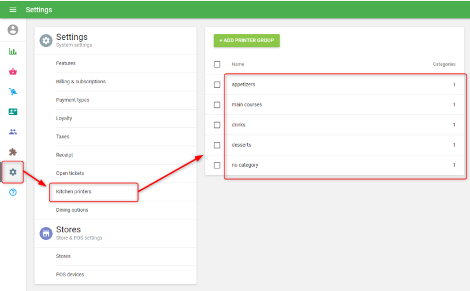Open the help question mark icon
This screenshot has width=470, height=291.
[x=13, y=192]
